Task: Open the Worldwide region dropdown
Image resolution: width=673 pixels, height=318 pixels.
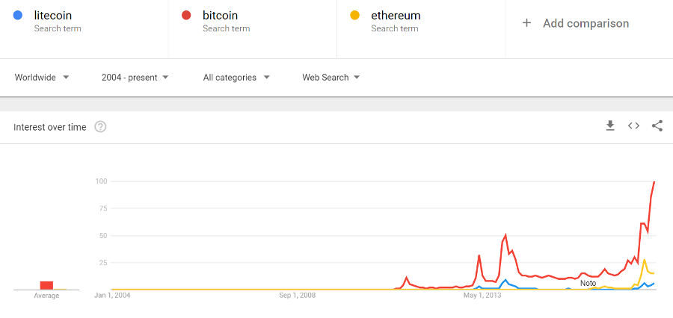Action: coord(42,78)
